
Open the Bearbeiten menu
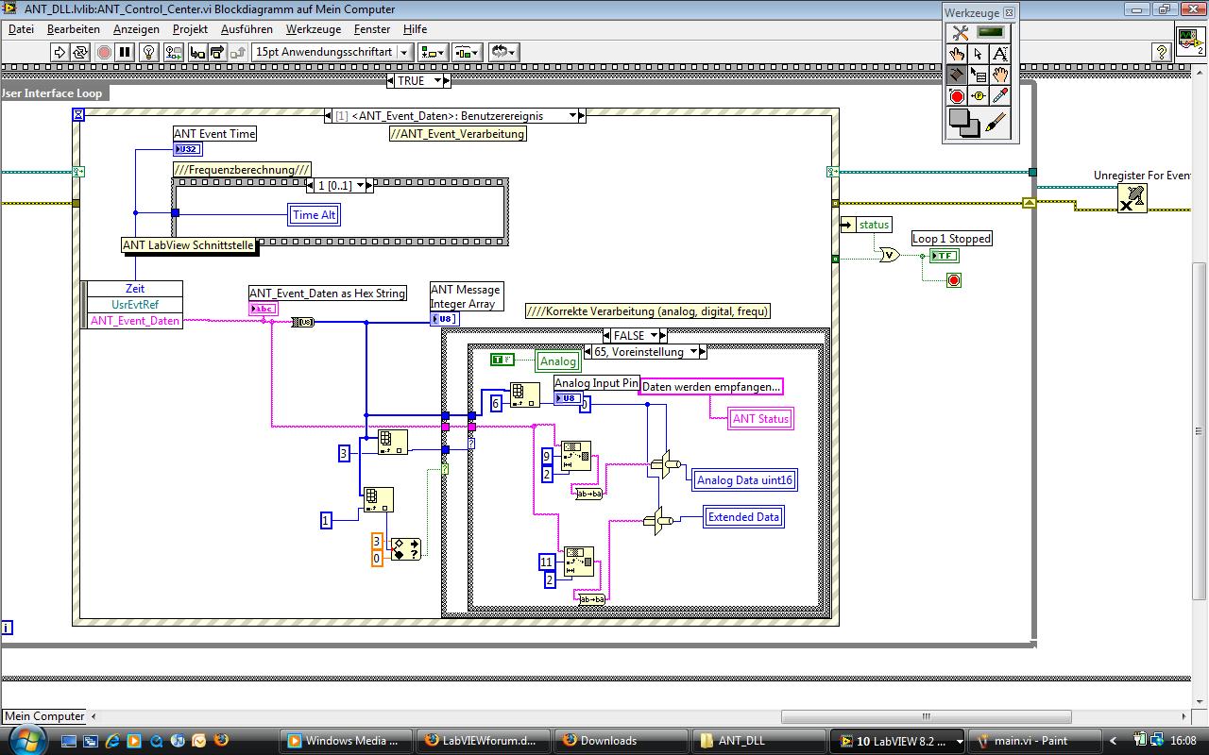click(x=74, y=29)
